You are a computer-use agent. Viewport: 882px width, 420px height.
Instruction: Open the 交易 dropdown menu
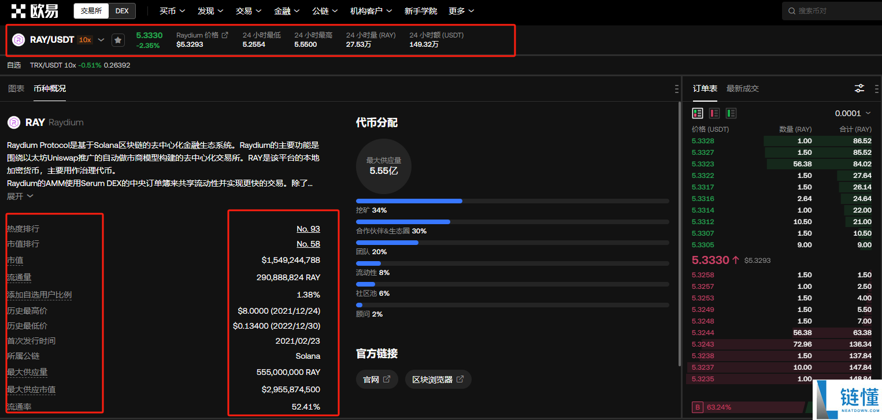[x=249, y=11]
